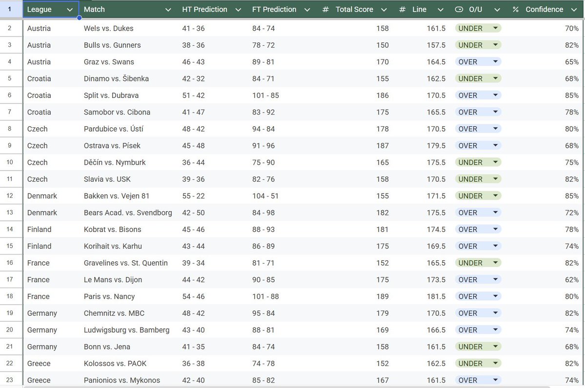Viewport: 585px width, 388px height.
Task: Open the Confidence column filter dropdown
Action: tap(574, 10)
